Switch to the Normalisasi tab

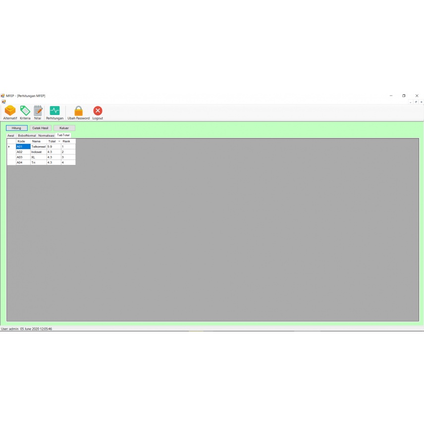[x=47, y=135]
